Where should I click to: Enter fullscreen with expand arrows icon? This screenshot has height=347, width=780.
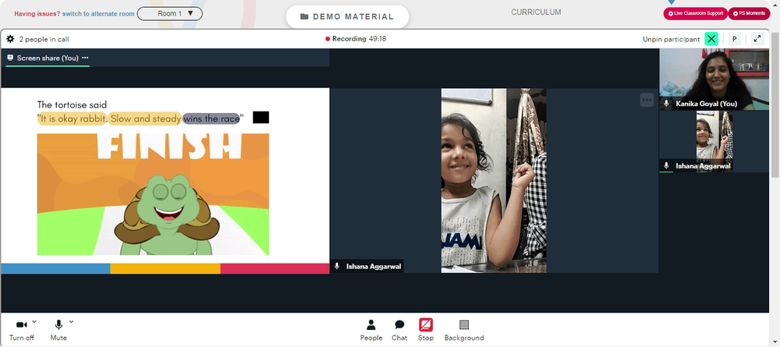pyautogui.click(x=757, y=39)
